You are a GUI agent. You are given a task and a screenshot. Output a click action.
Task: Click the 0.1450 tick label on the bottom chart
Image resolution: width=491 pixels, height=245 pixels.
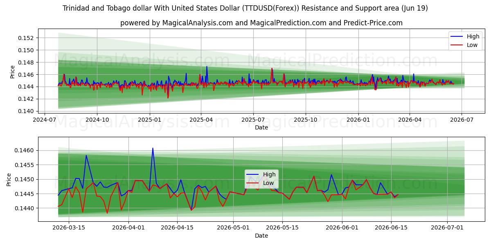[25, 179]
